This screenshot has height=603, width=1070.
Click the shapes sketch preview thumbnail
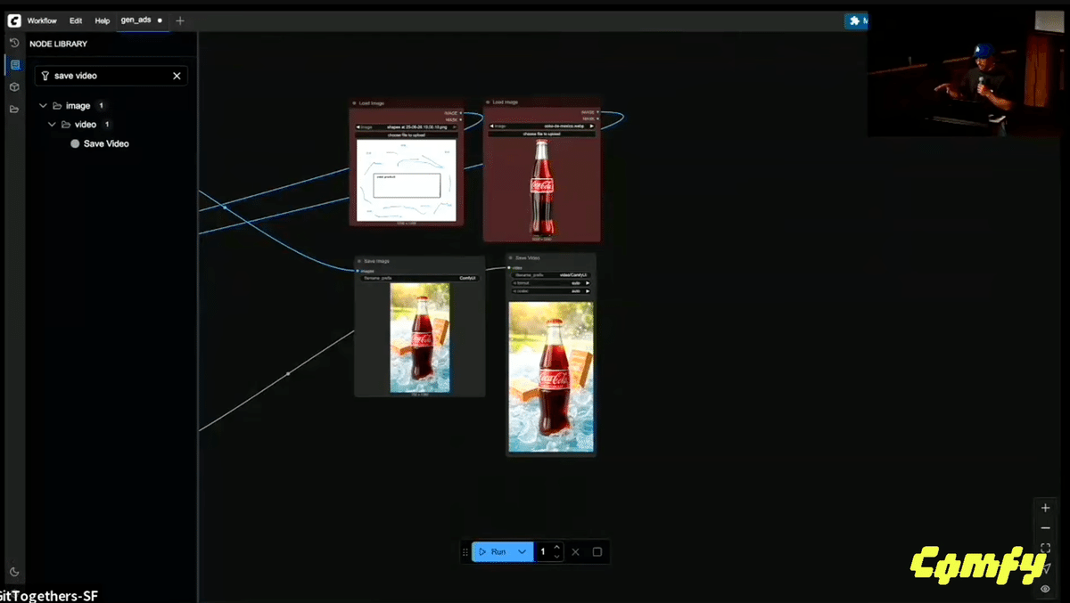[406, 181]
